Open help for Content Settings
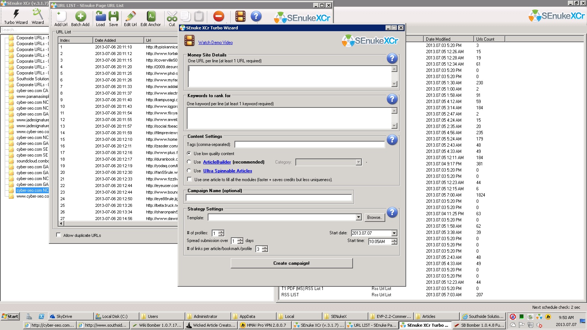The width and height of the screenshot is (587, 330). click(392, 140)
